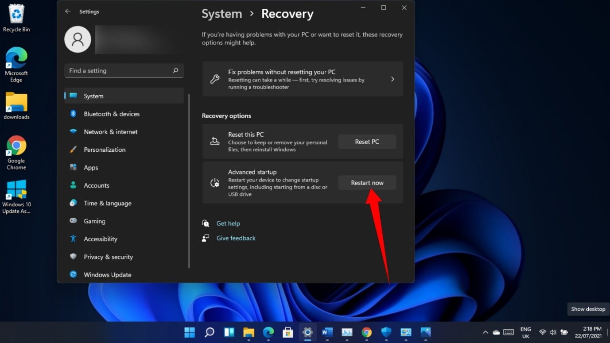This screenshot has width=610, height=343.
Task: Open the Get help link
Action: (228, 224)
